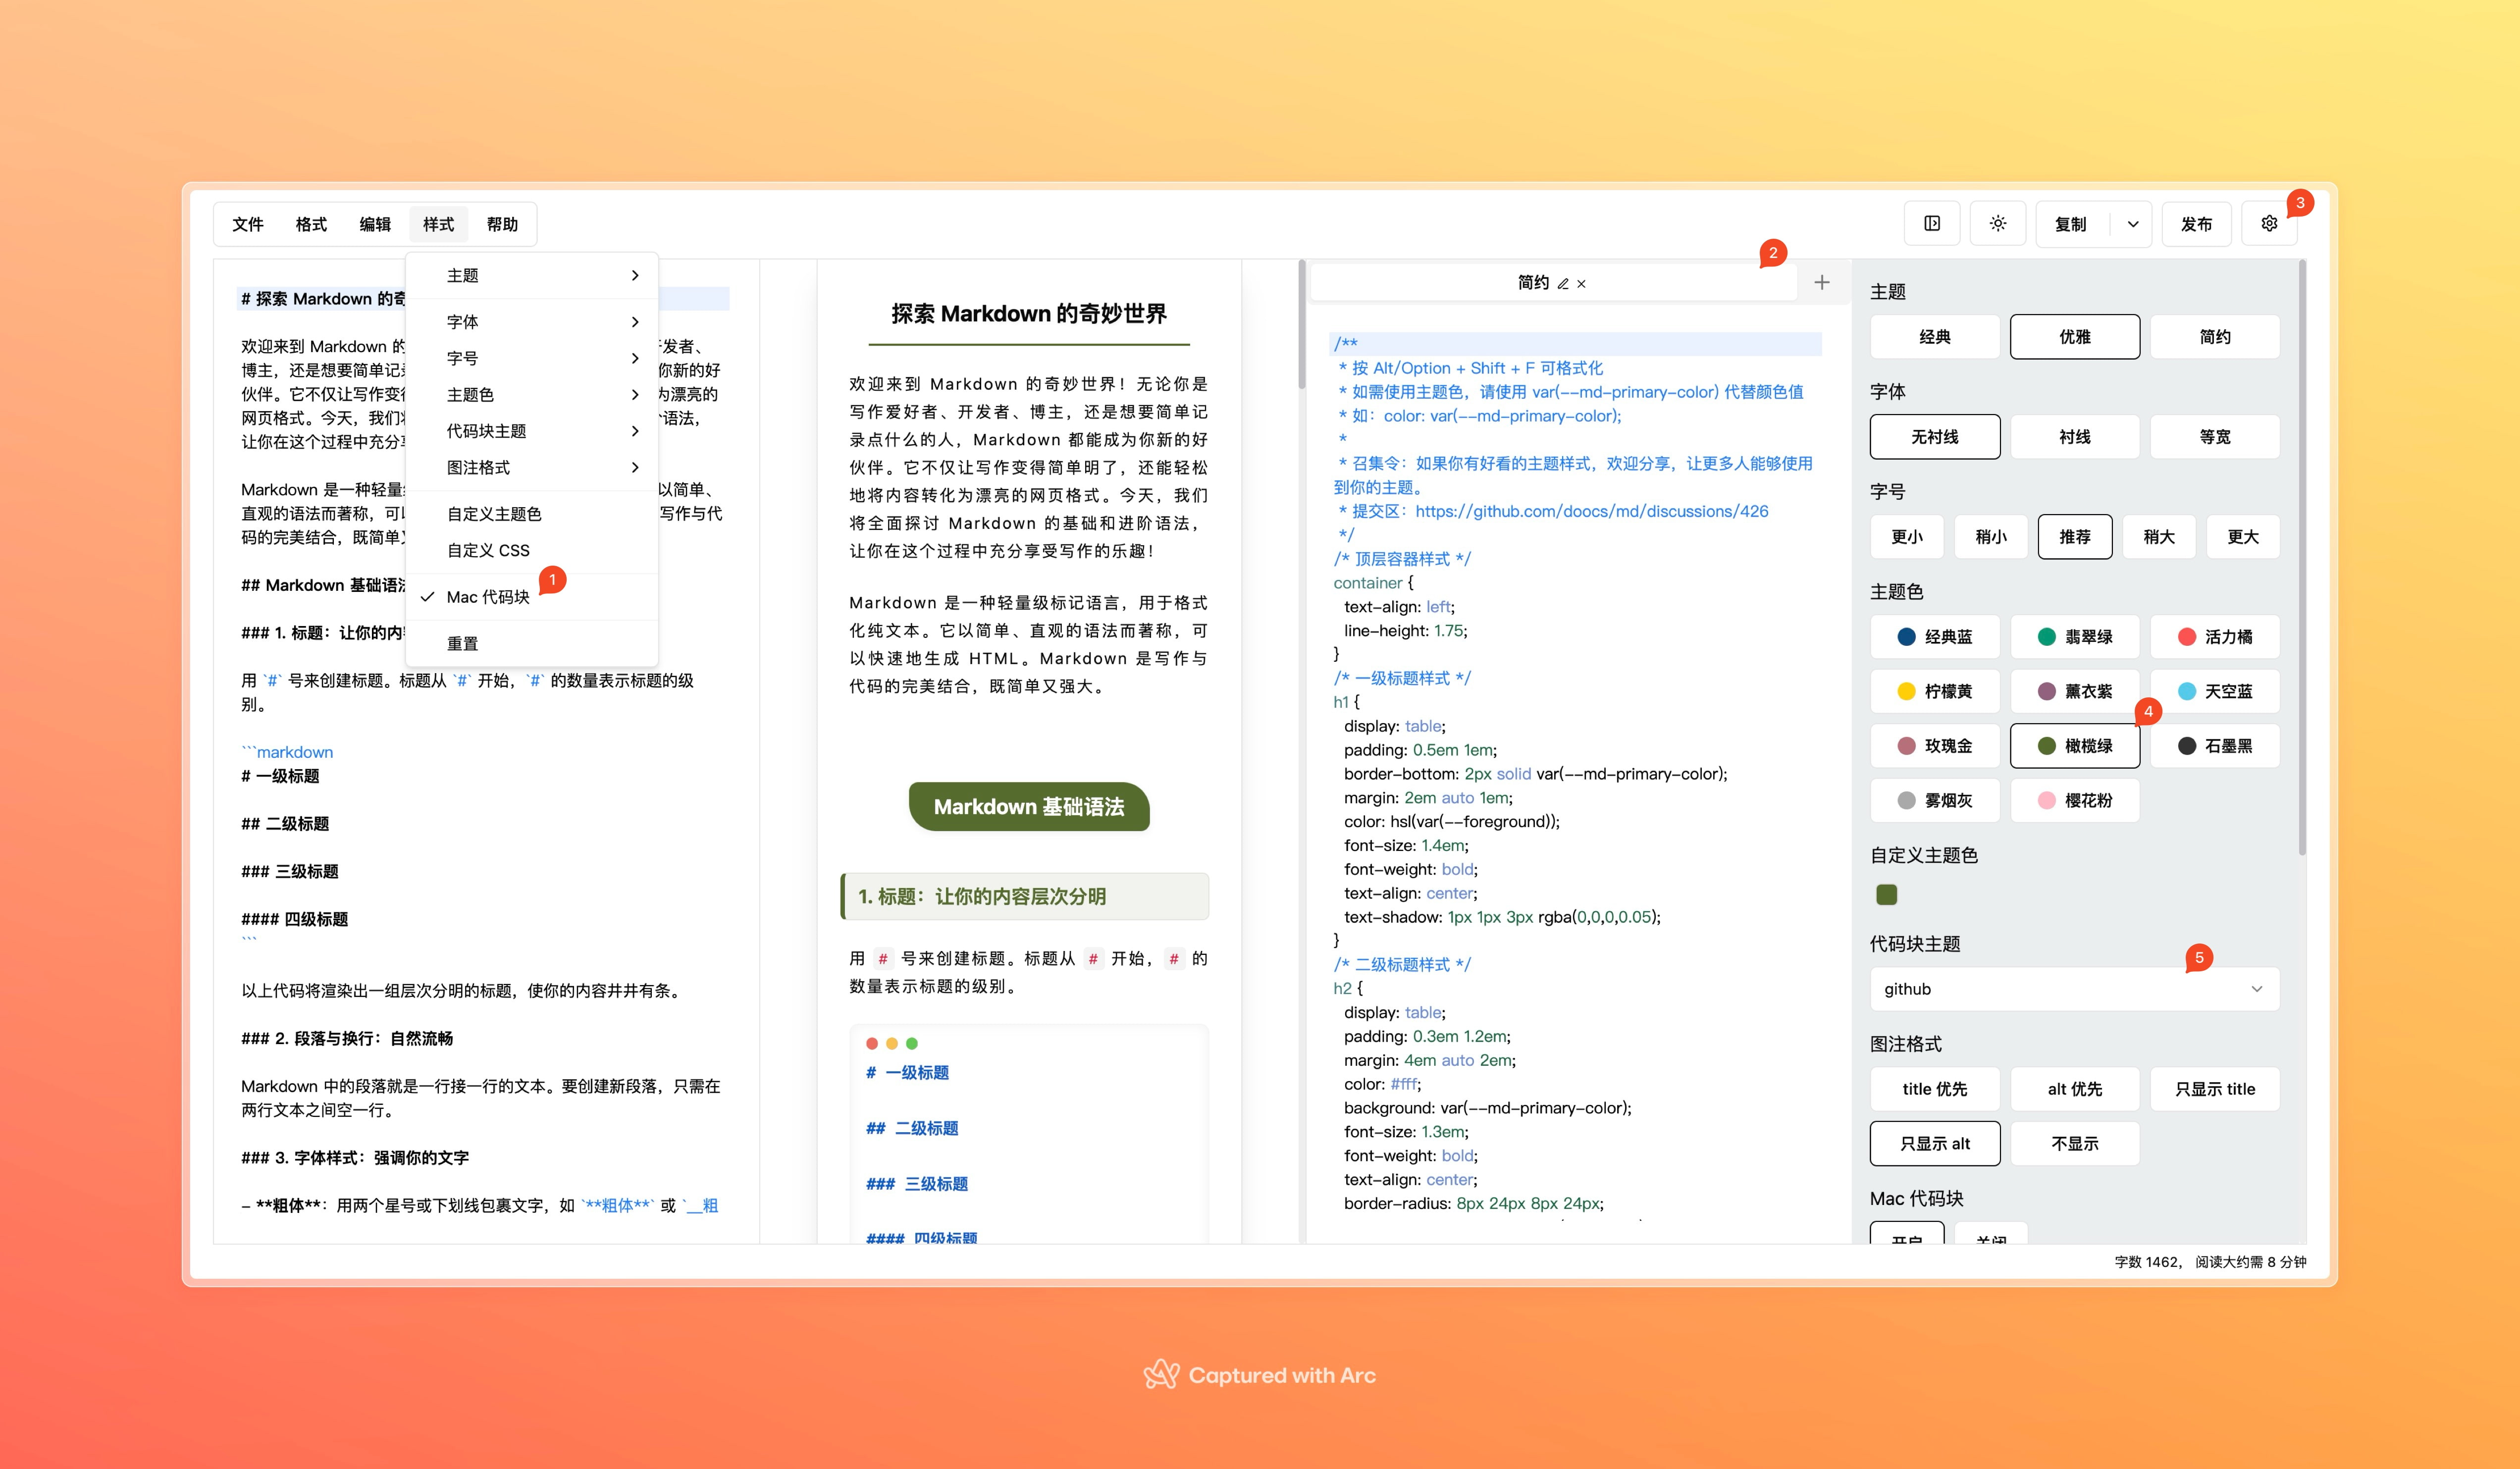This screenshot has width=2520, height=1469.
Task: Open custom theme color picker icon
Action: click(1886, 895)
